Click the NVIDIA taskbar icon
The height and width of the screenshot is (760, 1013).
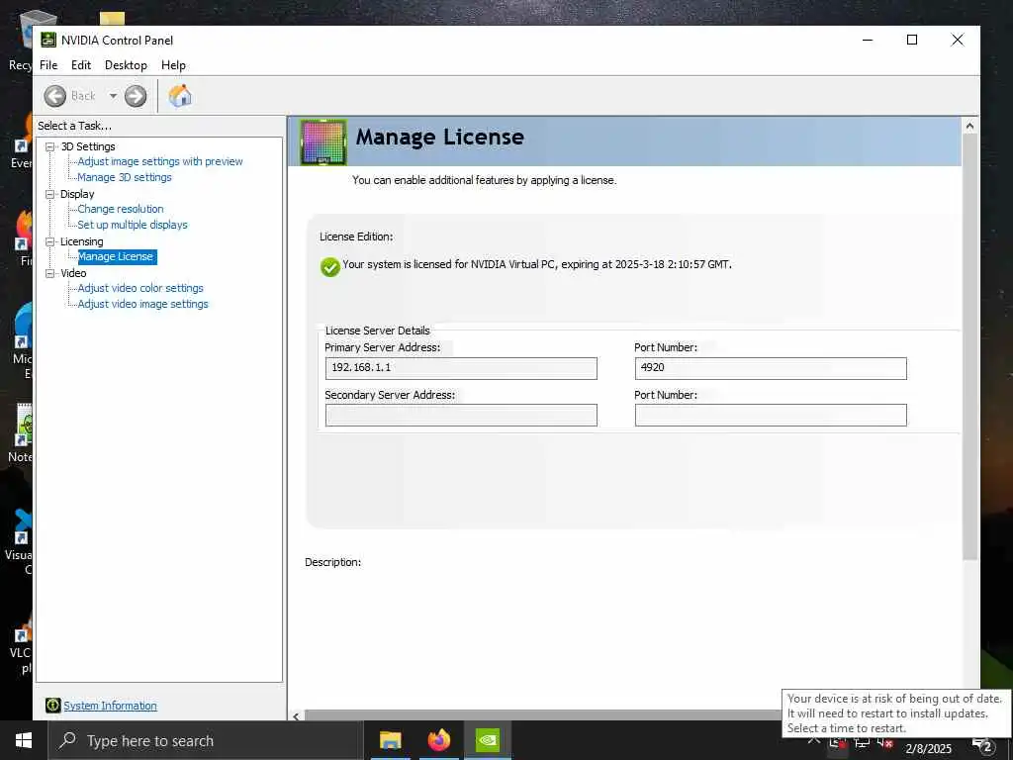(487, 740)
